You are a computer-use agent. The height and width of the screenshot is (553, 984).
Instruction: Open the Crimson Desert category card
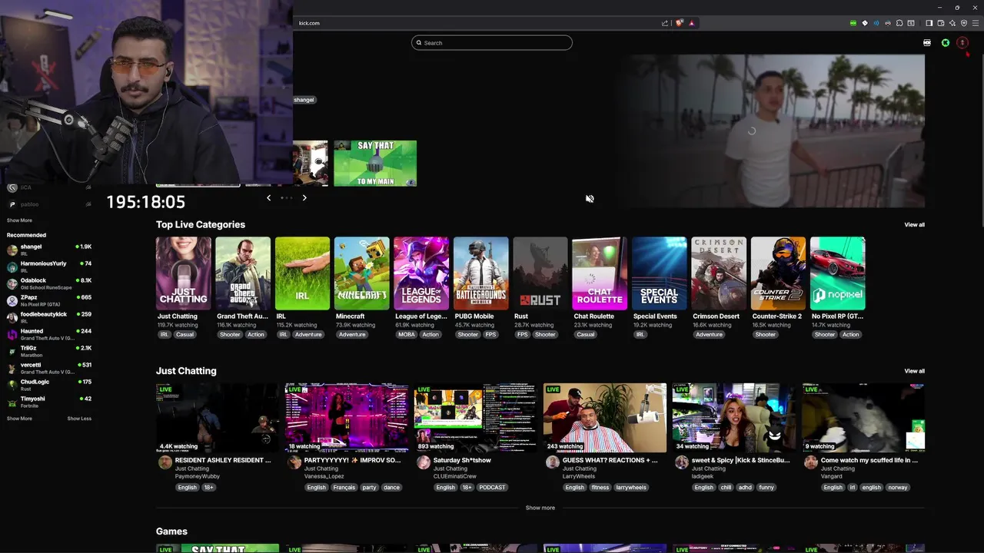pos(719,273)
